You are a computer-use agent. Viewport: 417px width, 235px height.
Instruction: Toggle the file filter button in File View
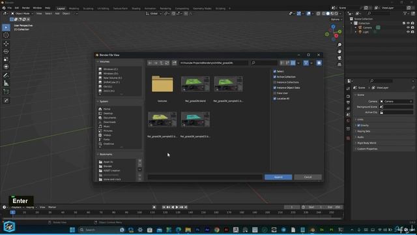pyautogui.click(x=306, y=63)
